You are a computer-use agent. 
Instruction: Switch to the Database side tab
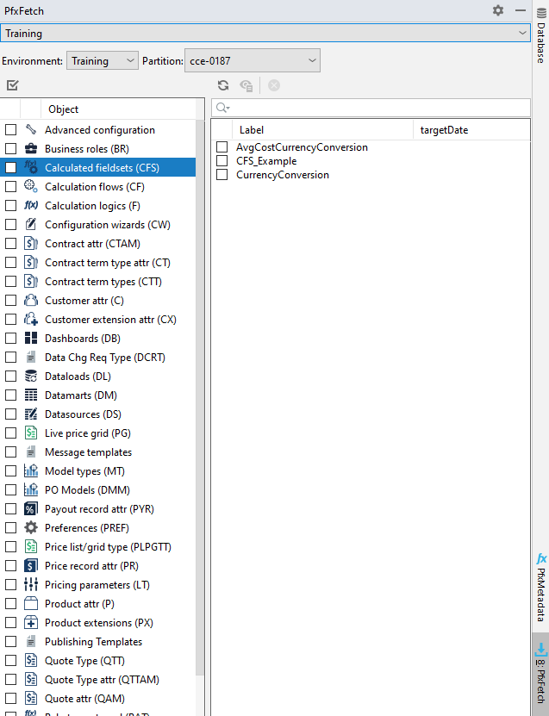[x=541, y=43]
